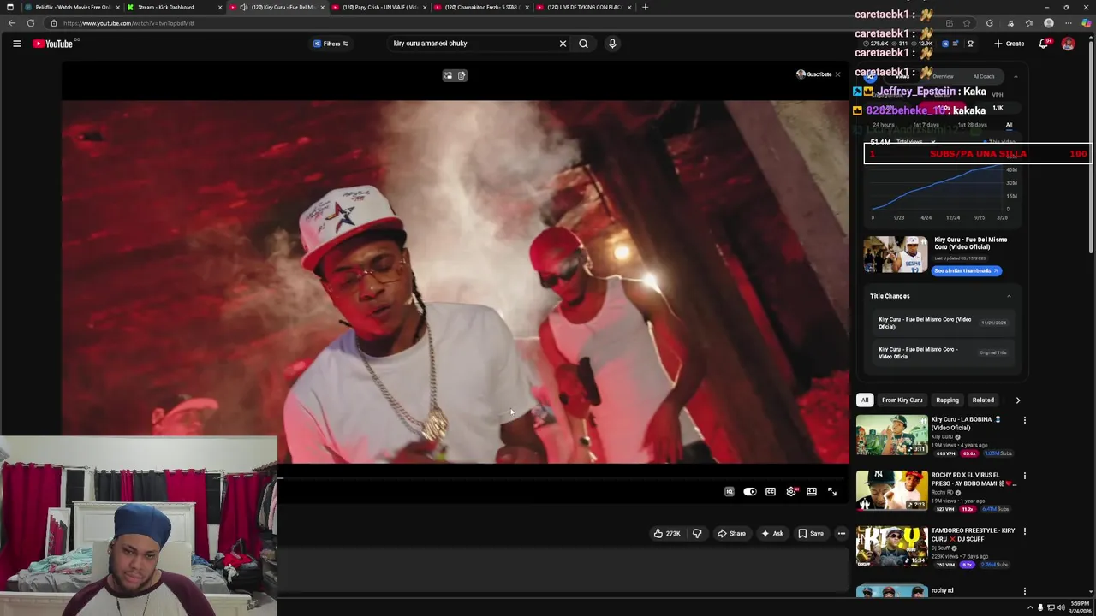Screen dimensions: 1096x616
Task: Switch to theater mode
Action: point(812,492)
